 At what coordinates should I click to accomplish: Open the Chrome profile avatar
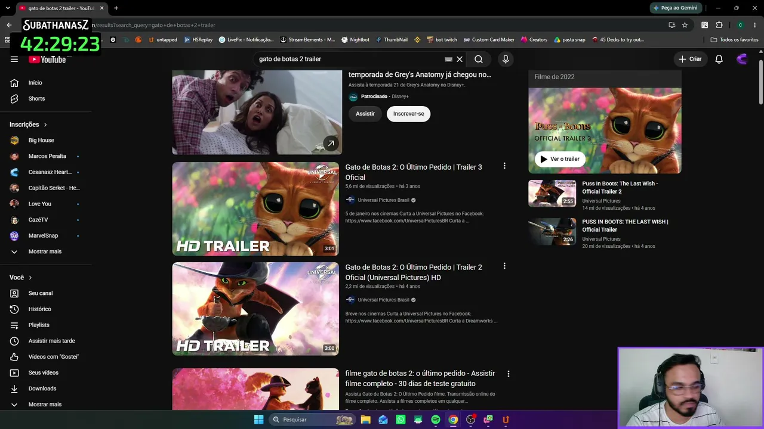pos(740,25)
